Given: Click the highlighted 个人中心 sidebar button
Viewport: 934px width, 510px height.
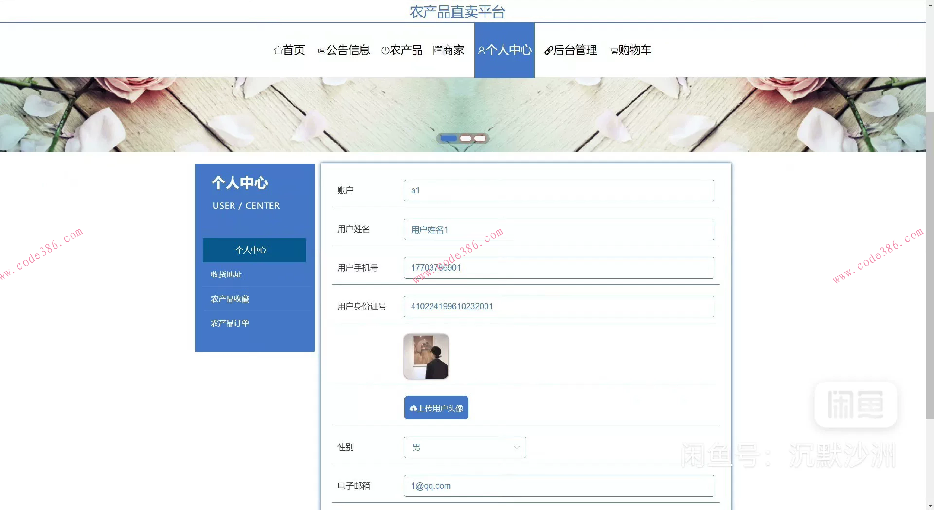Looking at the screenshot, I should pyautogui.click(x=254, y=250).
